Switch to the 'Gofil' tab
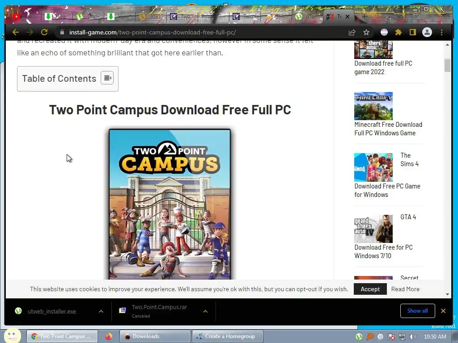 click(276, 17)
